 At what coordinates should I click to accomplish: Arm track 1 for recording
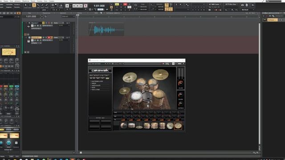[x=49, y=23]
